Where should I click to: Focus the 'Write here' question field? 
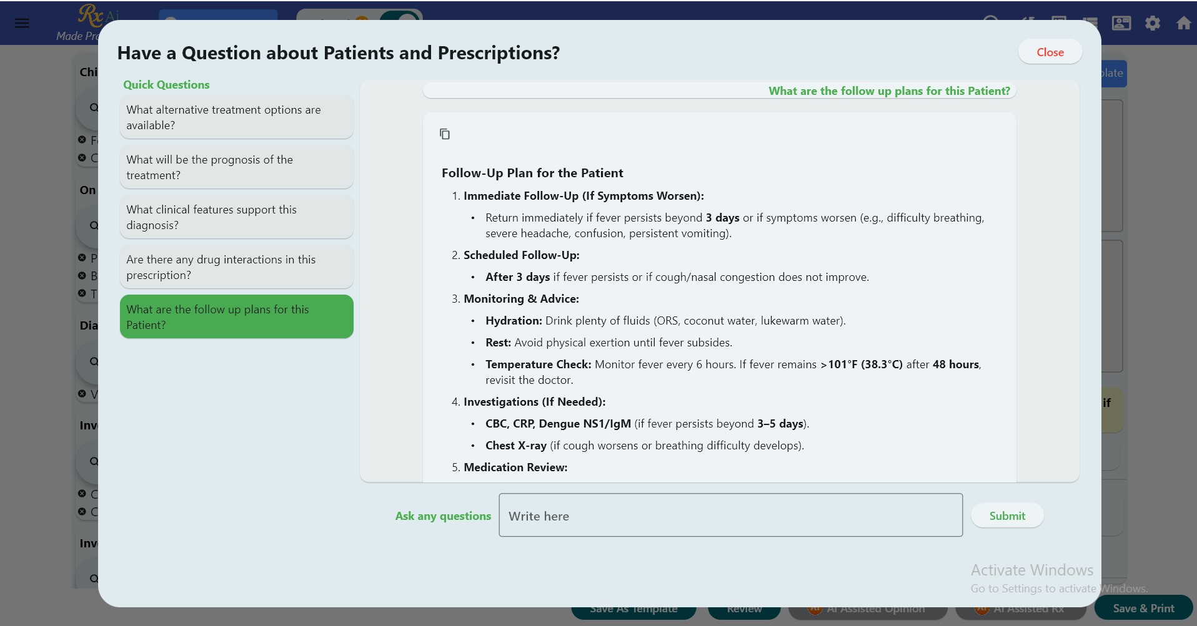coord(730,516)
